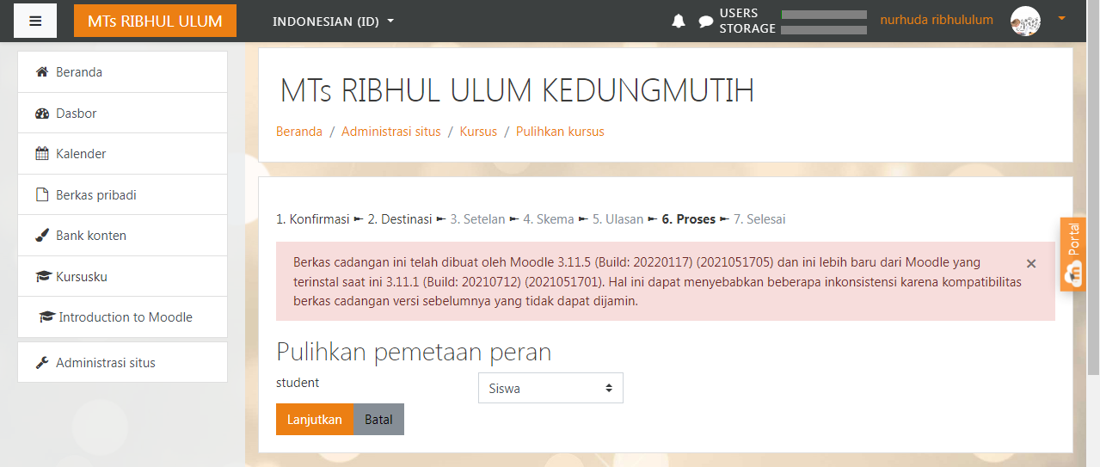The height and width of the screenshot is (467, 1100).
Task: Open Introduction to Moodle course link
Action: coord(122,317)
